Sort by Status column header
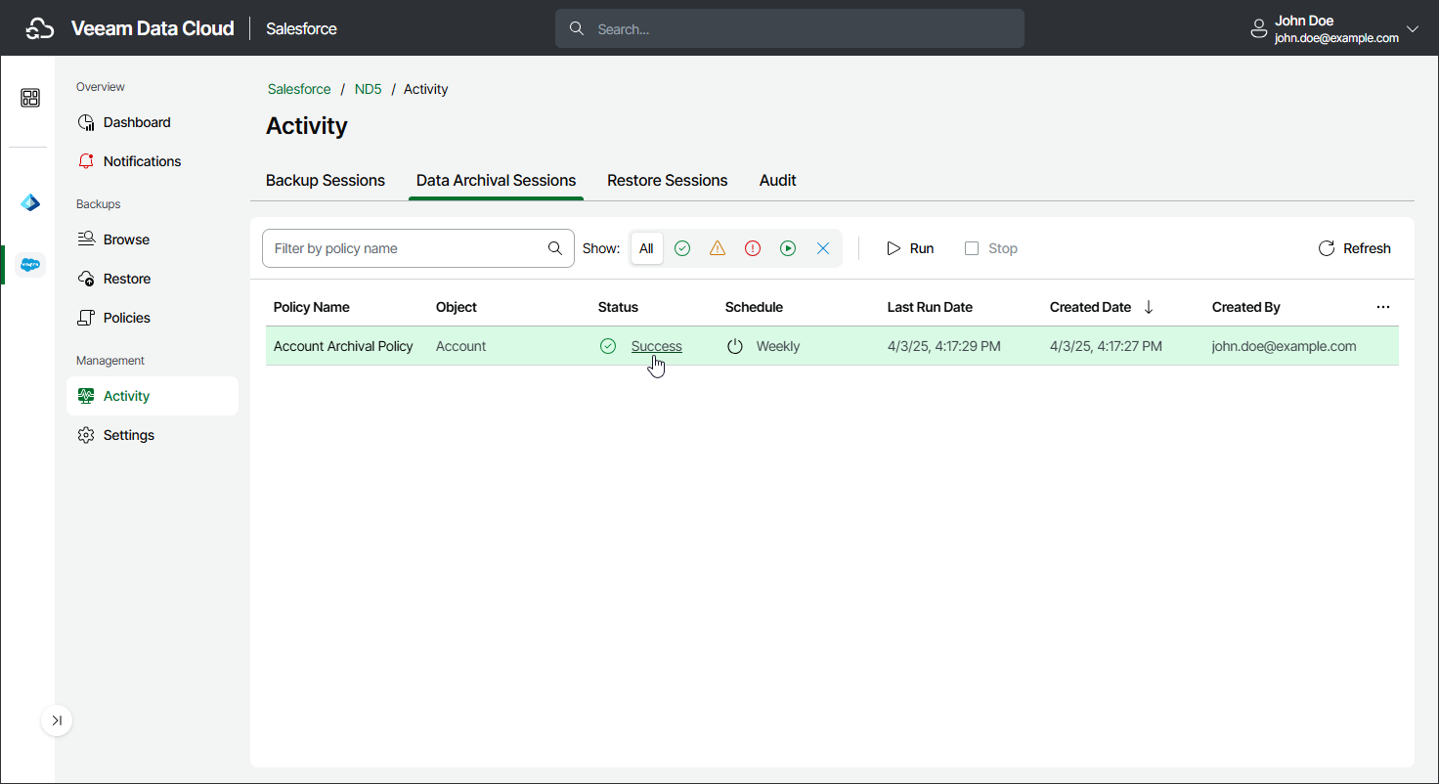 pos(618,307)
